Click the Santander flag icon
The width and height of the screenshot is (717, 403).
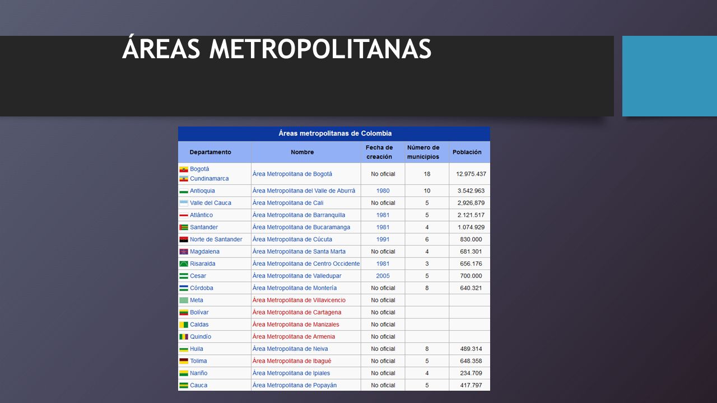tap(183, 227)
